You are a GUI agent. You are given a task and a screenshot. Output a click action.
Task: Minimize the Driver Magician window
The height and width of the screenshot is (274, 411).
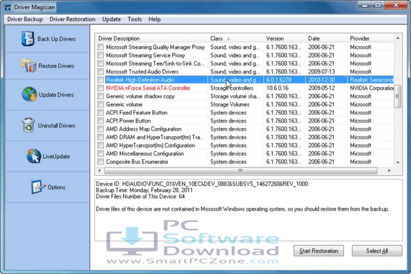click(x=364, y=5)
